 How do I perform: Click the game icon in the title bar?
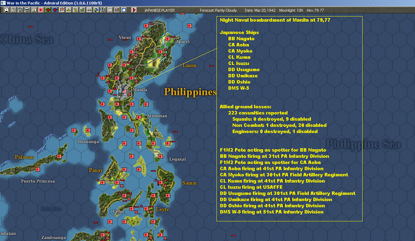coord(3,3)
